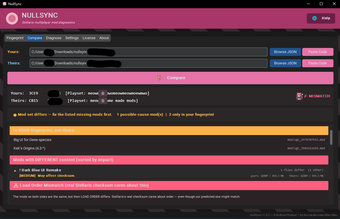This screenshot has height=219, width=340.
Task: Click the copy icon in Yours playset
Action: 103,93
